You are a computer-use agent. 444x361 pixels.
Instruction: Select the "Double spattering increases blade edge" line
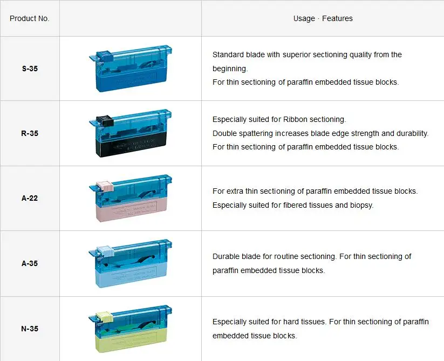320,133
